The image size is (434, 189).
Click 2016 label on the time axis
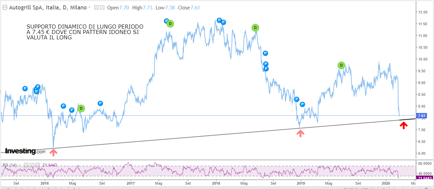[45, 183]
